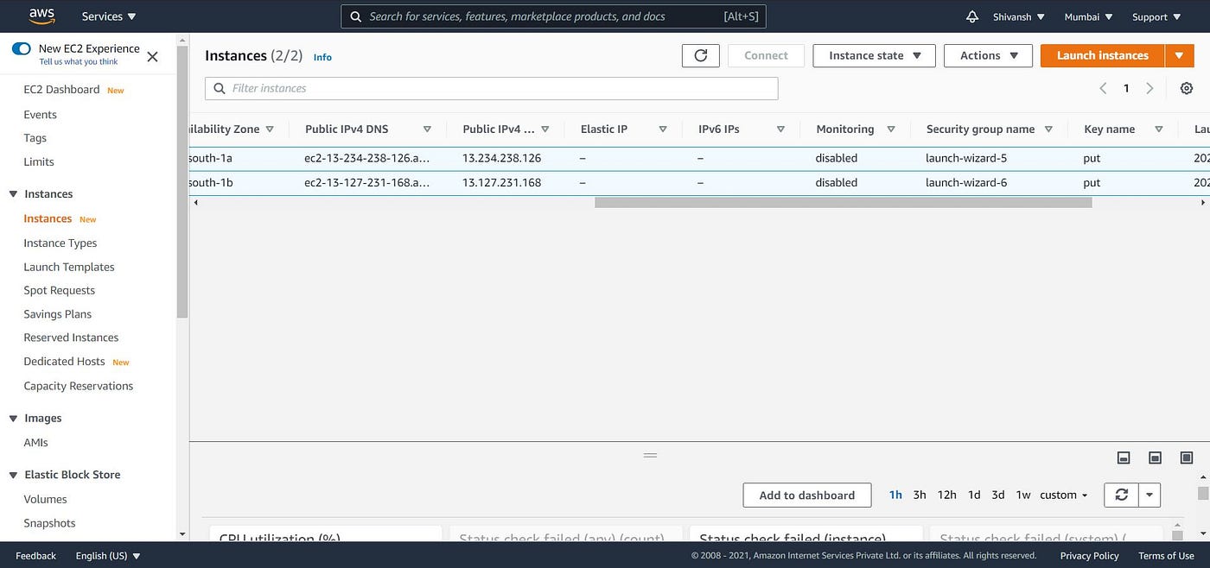Collapse details panel to bottom icon
This screenshot has height=568, width=1210.
pyautogui.click(x=1124, y=458)
